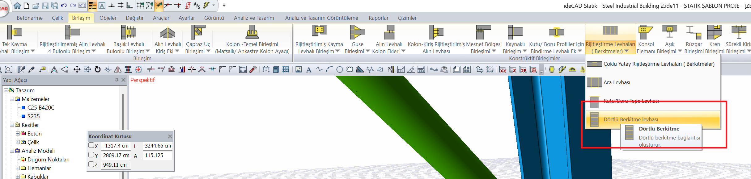
Task: Expand the Elemanlar tree node
Action: tap(18, 168)
